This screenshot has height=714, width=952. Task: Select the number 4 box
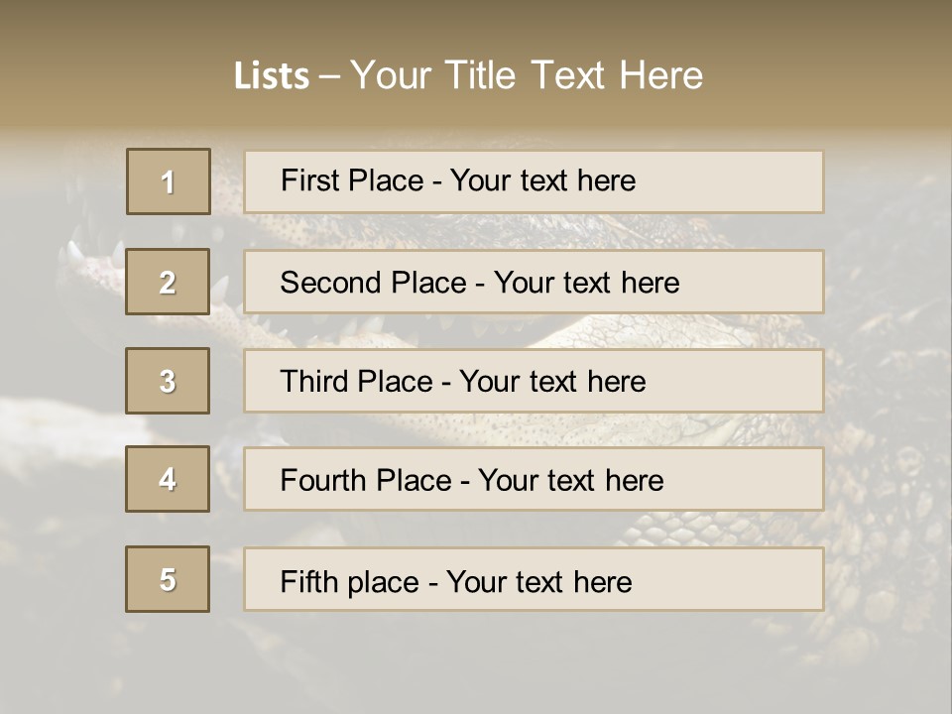(x=169, y=479)
